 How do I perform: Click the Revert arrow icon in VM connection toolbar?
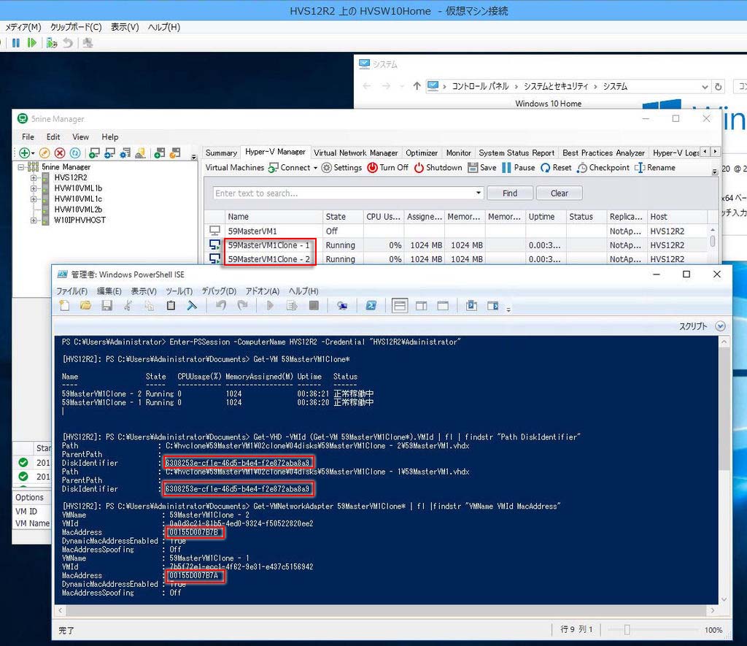(68, 43)
